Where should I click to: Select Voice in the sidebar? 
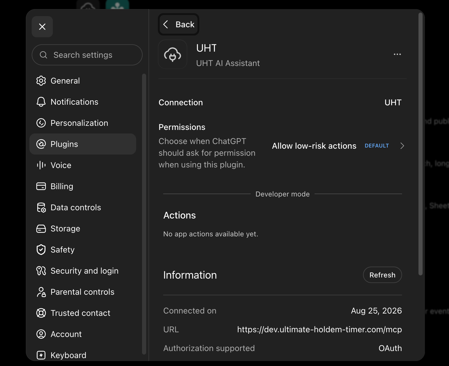click(83, 165)
